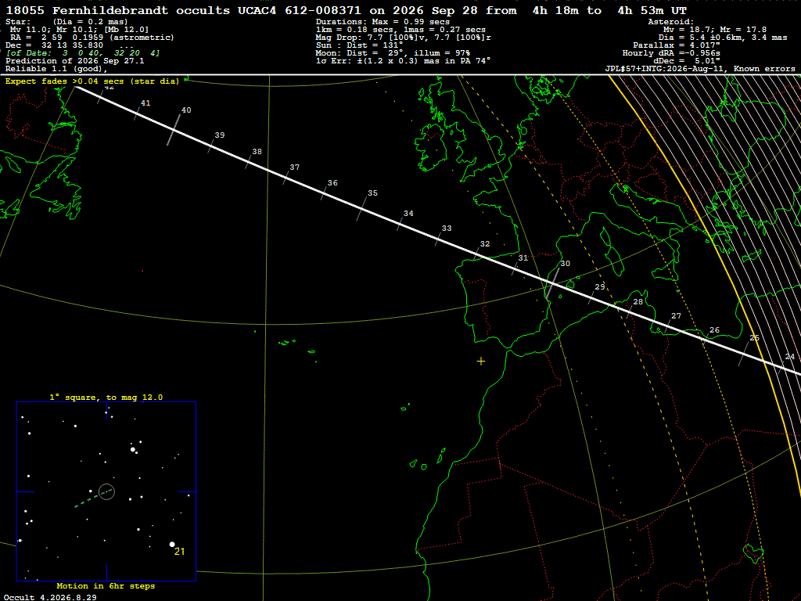Select the minute 35 tick label
The width and height of the screenshot is (801, 601).
point(372,193)
